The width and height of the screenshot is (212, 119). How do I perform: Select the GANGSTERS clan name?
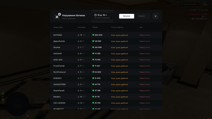pyautogui.click(x=60, y=85)
